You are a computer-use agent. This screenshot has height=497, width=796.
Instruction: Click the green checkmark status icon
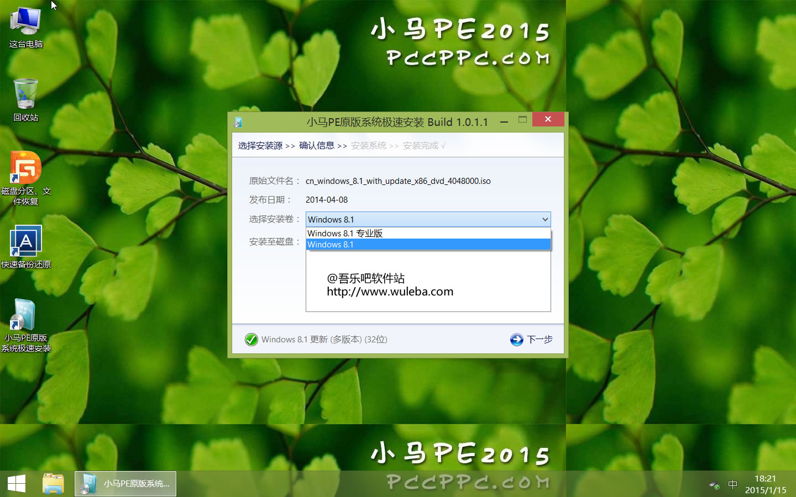[252, 340]
